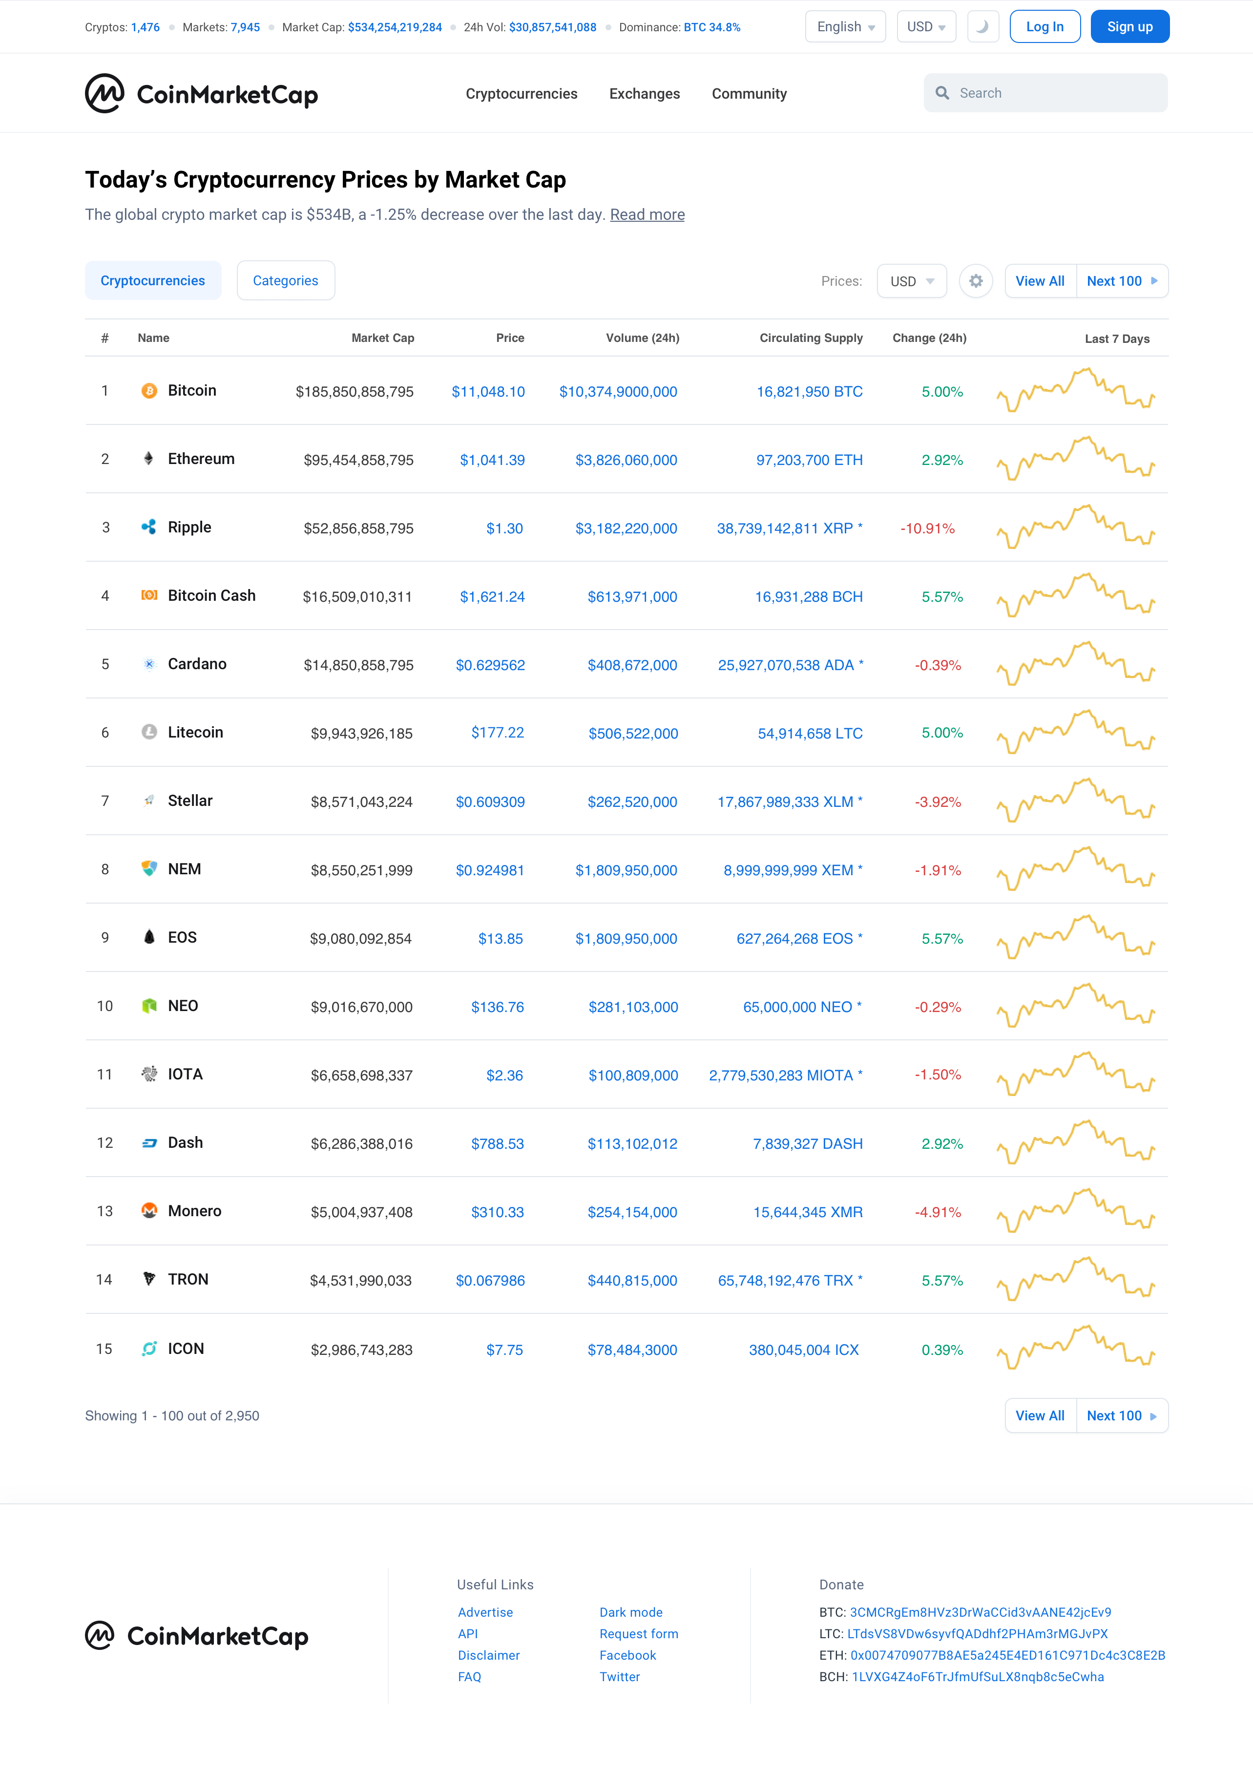Click the BTC donation address
Viewport: 1253px width, 1773px height.
point(981,1612)
